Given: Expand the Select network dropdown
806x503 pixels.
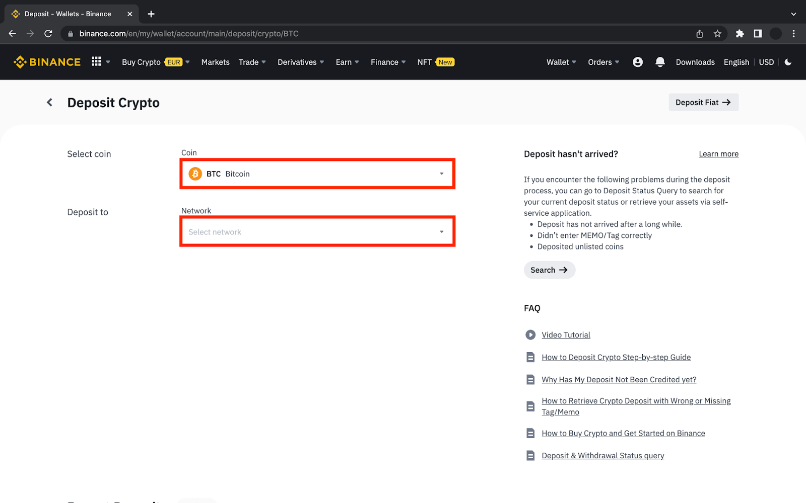Looking at the screenshot, I should click(x=317, y=232).
